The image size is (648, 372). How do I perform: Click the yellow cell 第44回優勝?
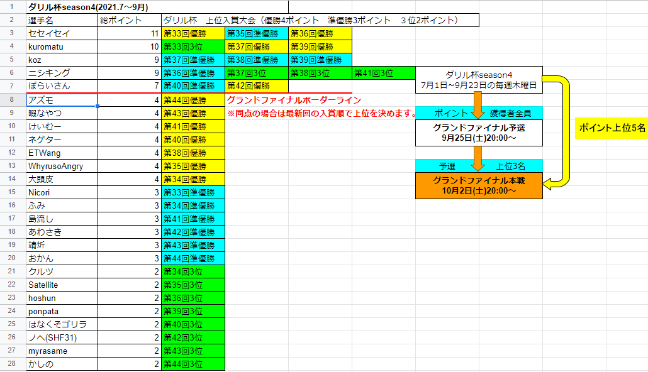(x=193, y=100)
